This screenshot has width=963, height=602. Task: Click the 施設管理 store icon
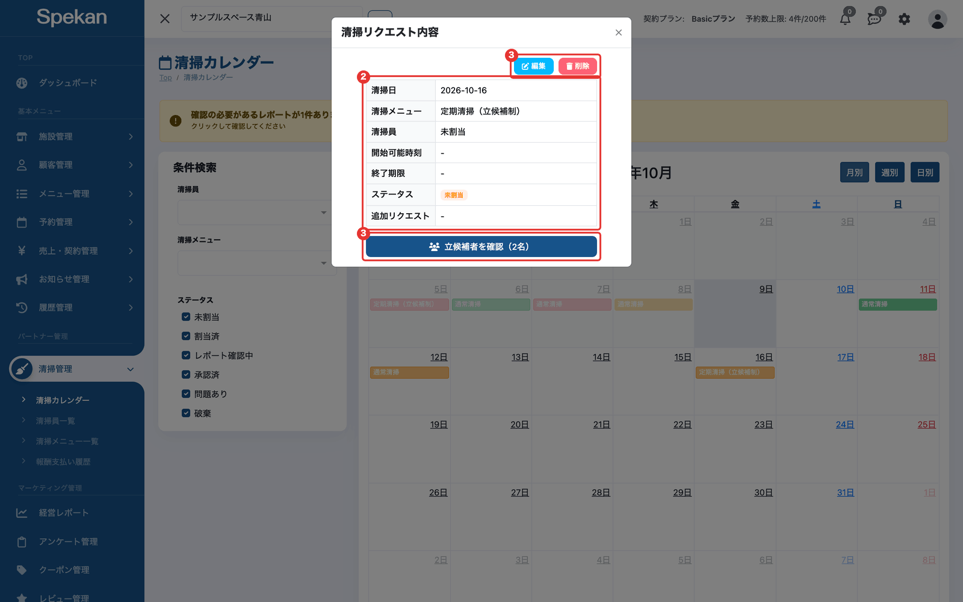tap(22, 137)
